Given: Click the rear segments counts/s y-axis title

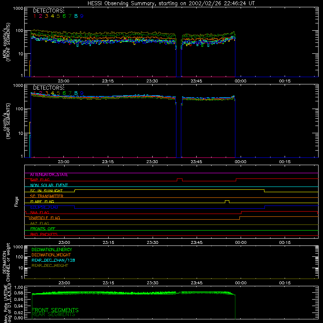Looking at the screenshot, I should 6,121.
